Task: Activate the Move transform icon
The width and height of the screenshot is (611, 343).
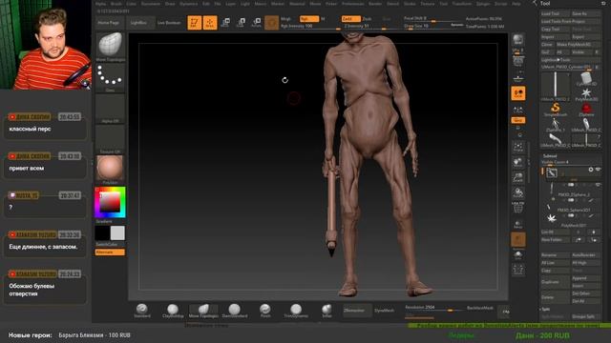Action: pos(225,23)
